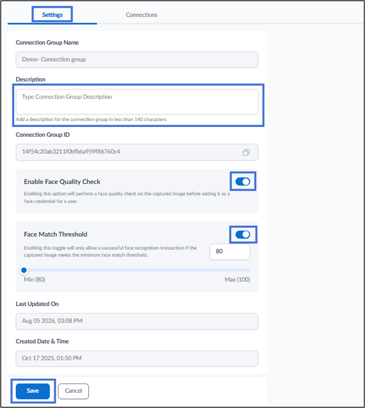
Task: Click the 'Face Match Threshold' heading
Action: (56, 234)
